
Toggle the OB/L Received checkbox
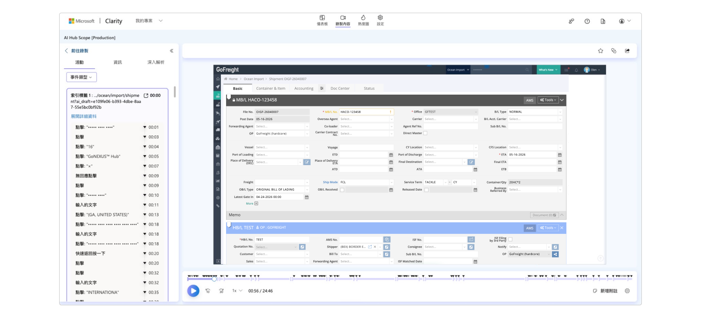click(x=342, y=190)
